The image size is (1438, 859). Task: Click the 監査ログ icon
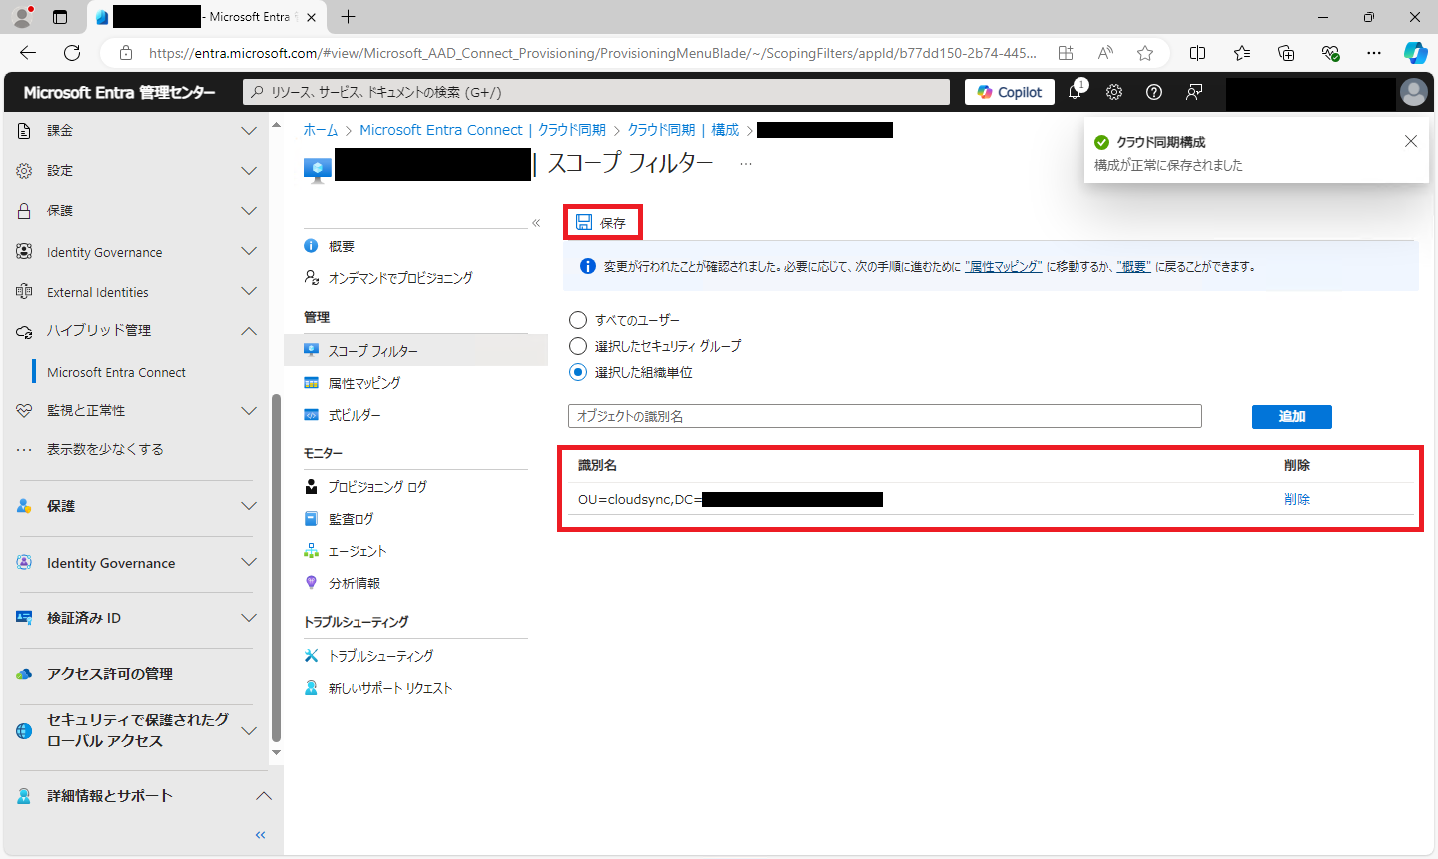pyautogui.click(x=311, y=519)
